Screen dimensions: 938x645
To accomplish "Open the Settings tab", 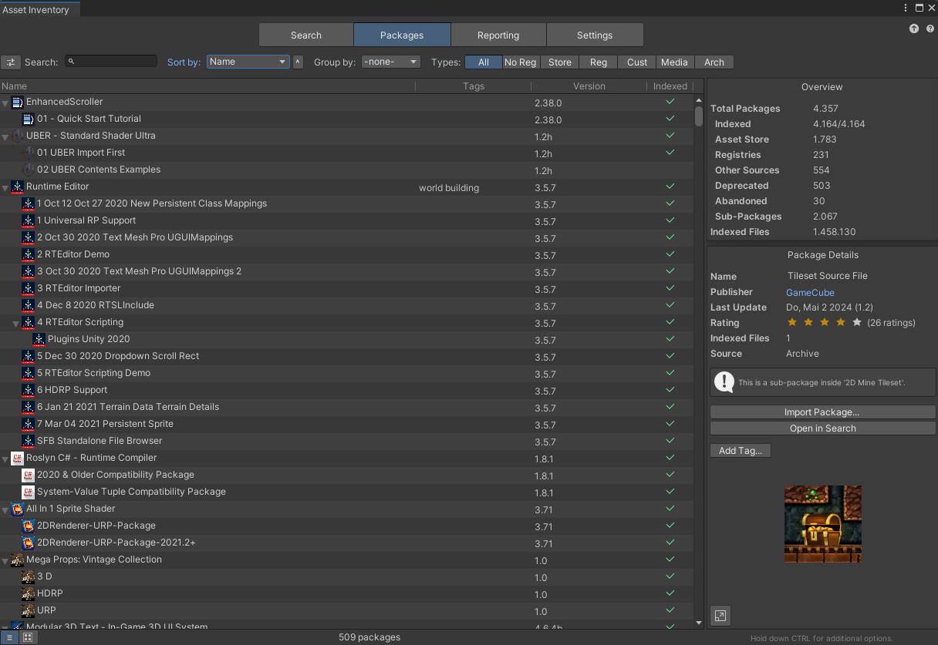I will (x=595, y=35).
